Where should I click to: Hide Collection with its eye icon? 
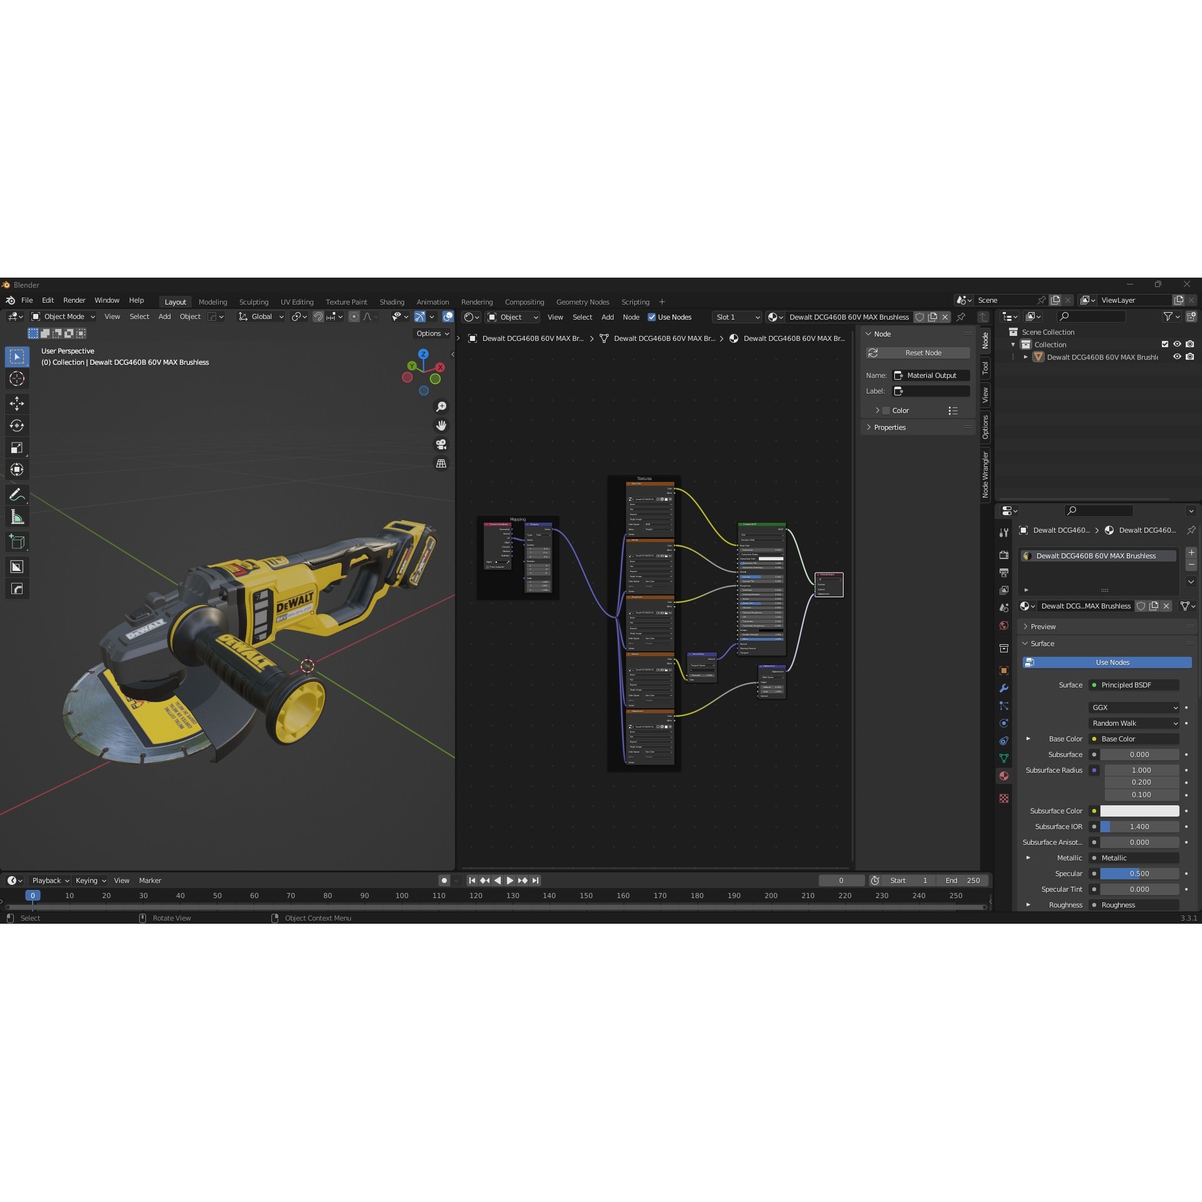pos(1177,344)
